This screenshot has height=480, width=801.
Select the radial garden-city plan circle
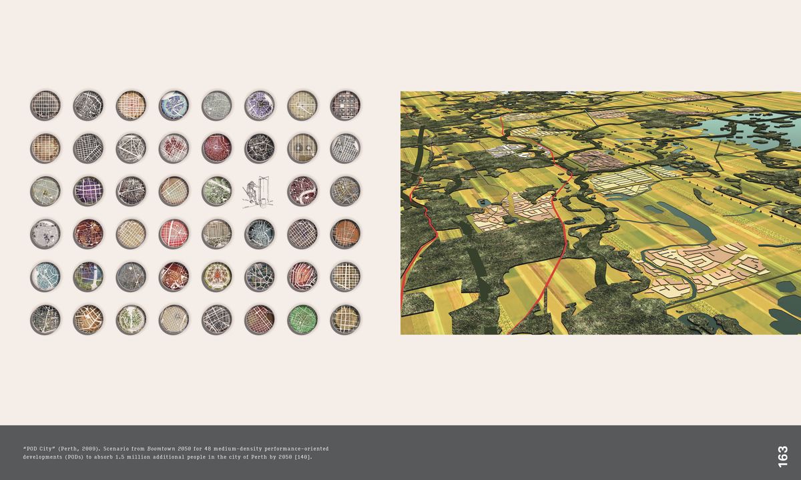pos(217,277)
